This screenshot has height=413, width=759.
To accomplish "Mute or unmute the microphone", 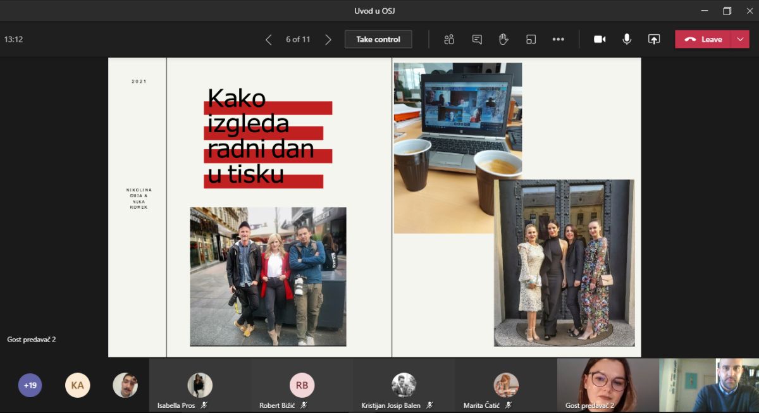I will pos(627,39).
